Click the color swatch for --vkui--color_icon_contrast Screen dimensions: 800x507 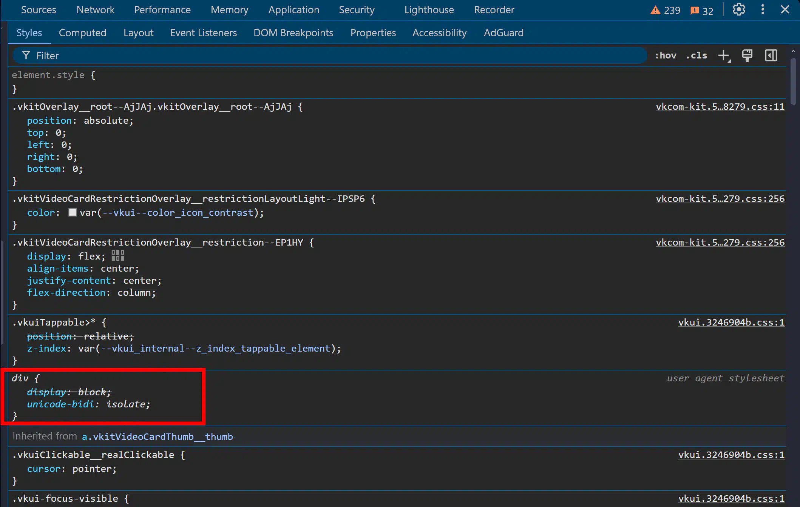[73, 212]
